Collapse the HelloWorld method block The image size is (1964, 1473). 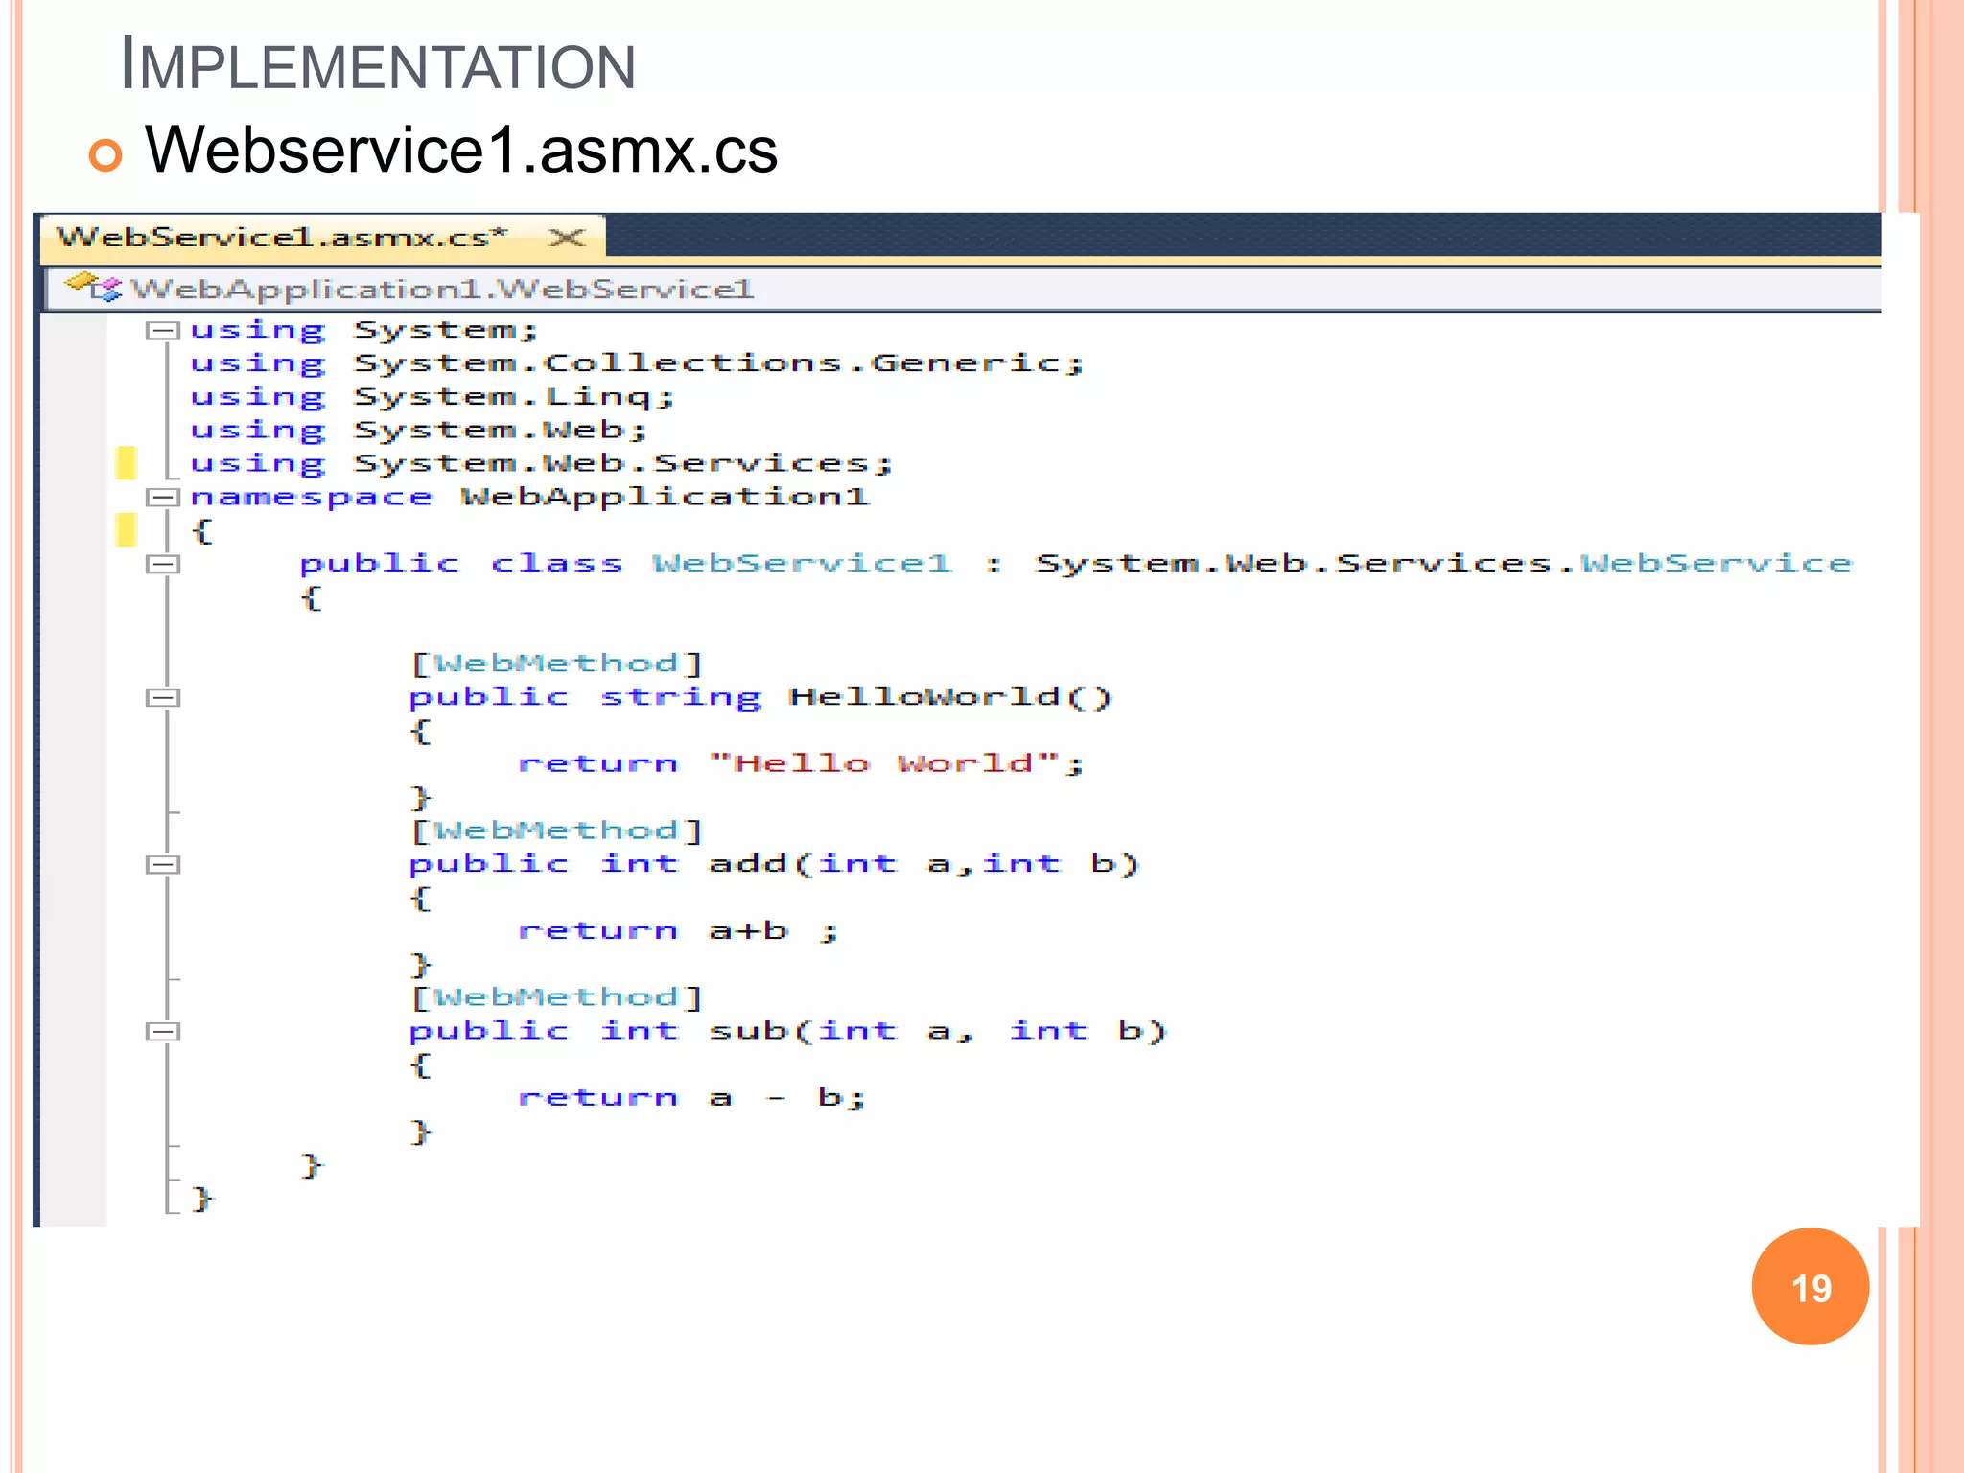tap(163, 697)
